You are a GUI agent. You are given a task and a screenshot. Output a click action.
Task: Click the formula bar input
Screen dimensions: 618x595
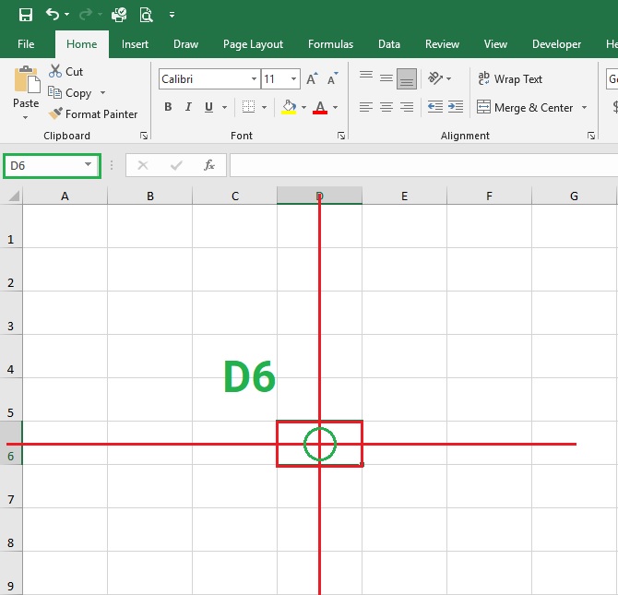coord(423,165)
